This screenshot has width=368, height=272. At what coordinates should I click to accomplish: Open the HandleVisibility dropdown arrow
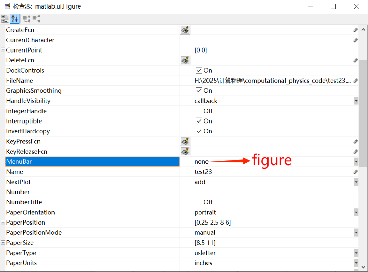pos(356,101)
